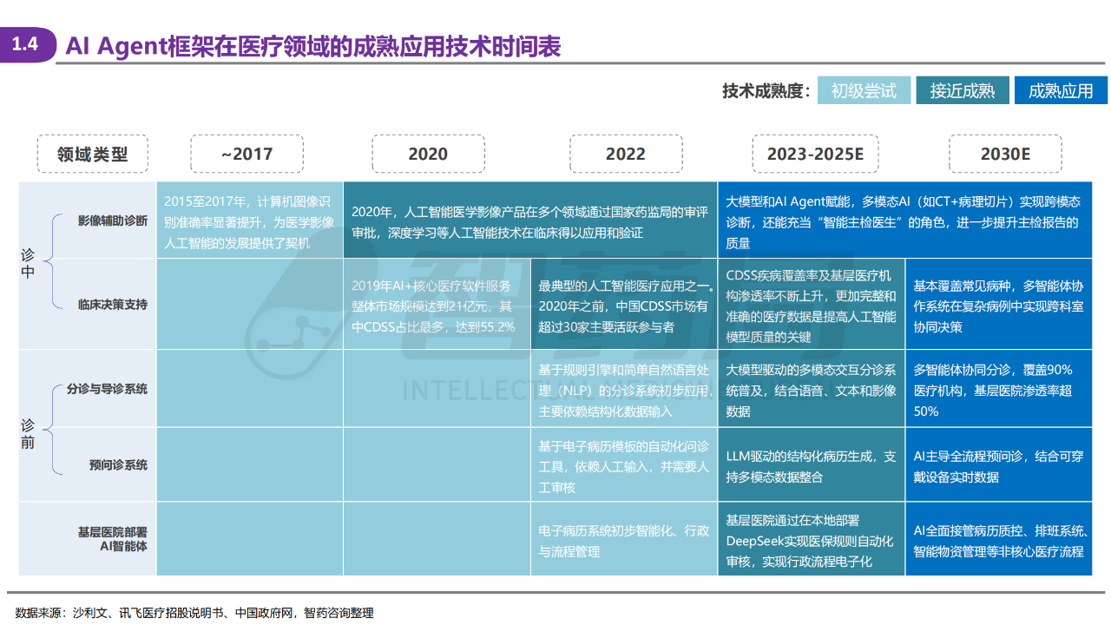Switch to the 2022 timeline column
Viewport: 1111px width, 625px height.
pyautogui.click(x=626, y=154)
